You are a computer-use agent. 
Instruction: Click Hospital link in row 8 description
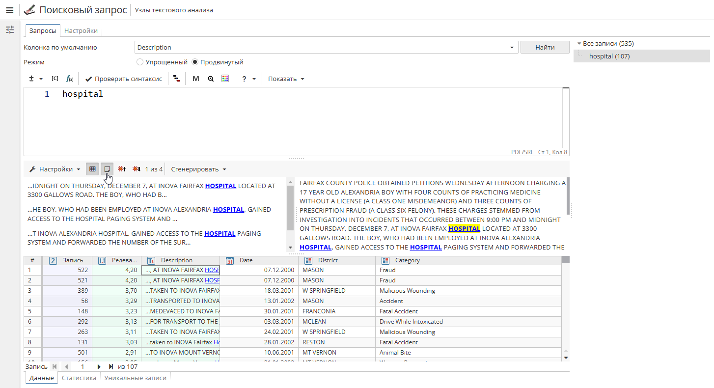click(x=217, y=342)
